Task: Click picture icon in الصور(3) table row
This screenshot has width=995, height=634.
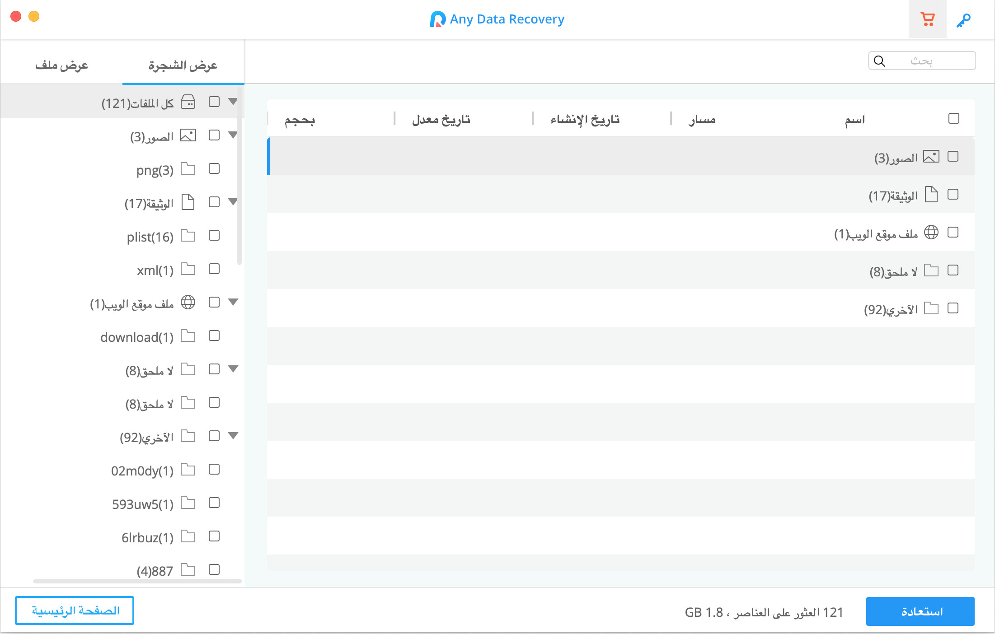Action: point(931,157)
